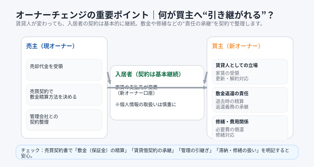Click the 更新・解約対応 line

[232, 79]
